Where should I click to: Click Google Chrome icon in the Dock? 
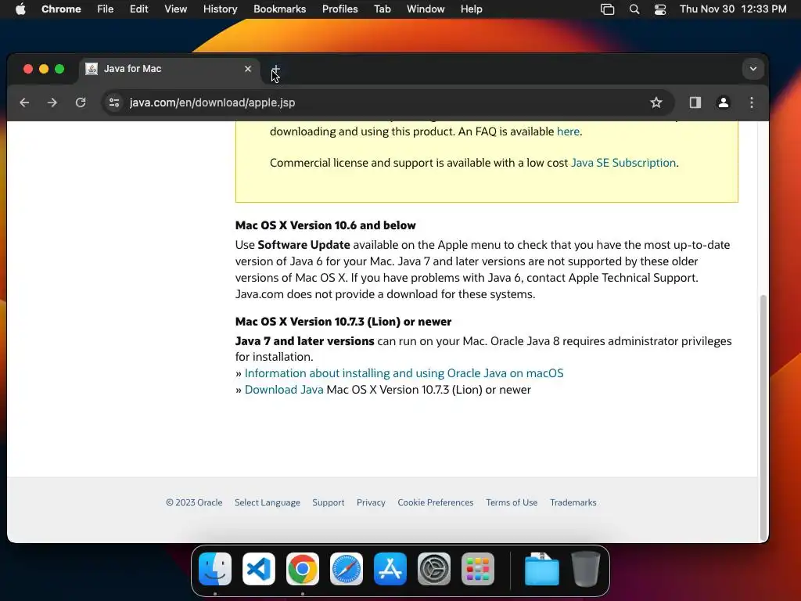click(303, 569)
